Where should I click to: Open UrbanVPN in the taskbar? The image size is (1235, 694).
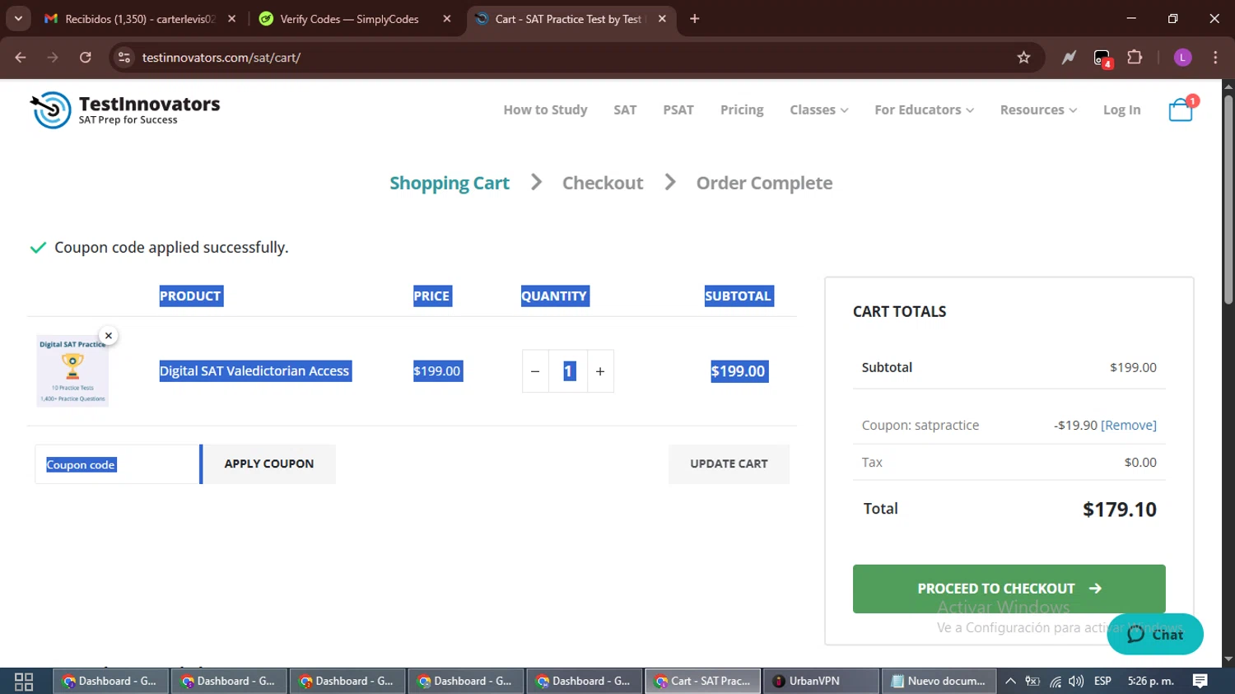(x=821, y=682)
